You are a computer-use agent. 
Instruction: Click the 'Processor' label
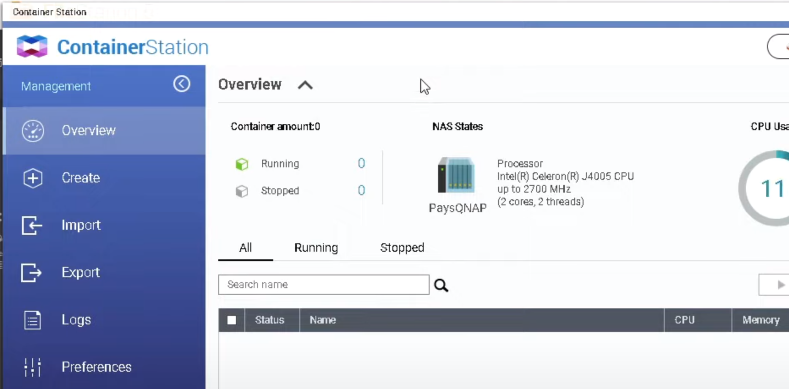(x=520, y=163)
